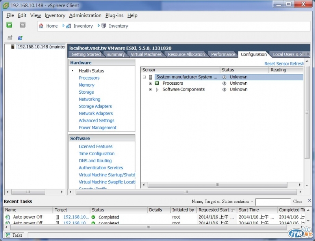
Task: Open Virtual Machine Startup/Shutdown link
Action: coord(107,175)
